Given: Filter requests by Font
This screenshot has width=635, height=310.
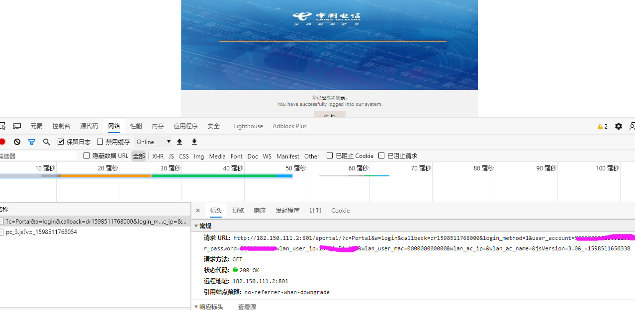Looking at the screenshot, I should coord(237,156).
